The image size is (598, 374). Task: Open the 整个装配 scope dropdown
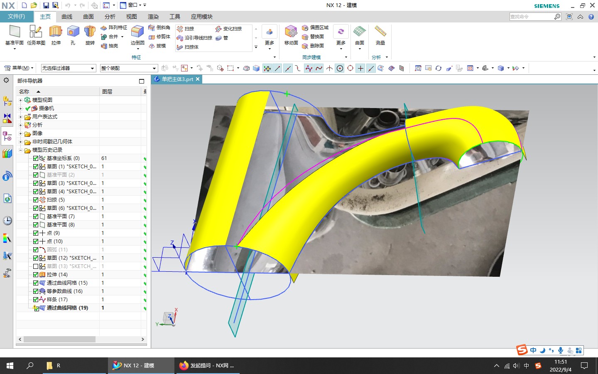tap(129, 68)
